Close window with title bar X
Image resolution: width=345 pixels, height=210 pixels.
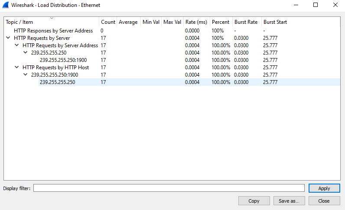point(335,5)
